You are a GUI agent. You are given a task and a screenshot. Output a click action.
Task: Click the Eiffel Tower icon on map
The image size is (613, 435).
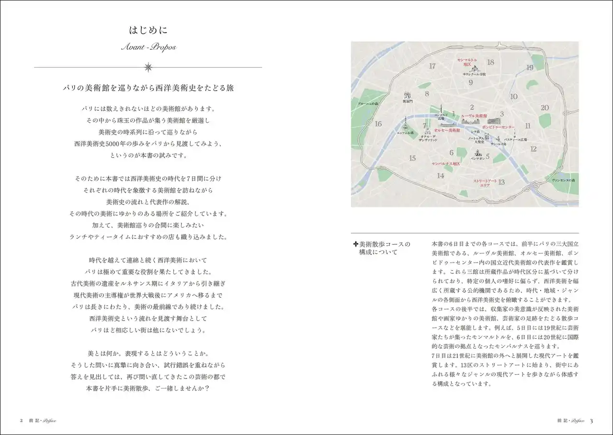click(405, 125)
